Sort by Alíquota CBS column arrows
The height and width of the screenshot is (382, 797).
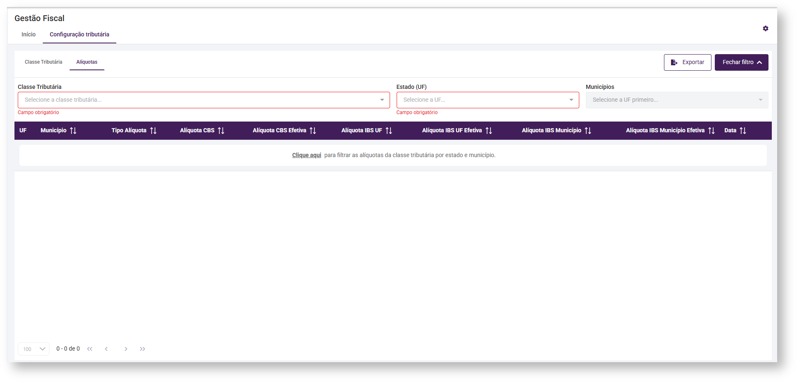(221, 131)
